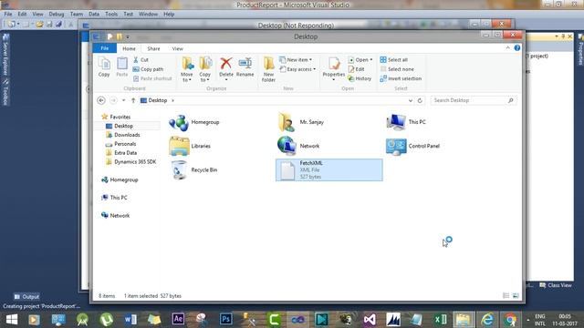Select Network in the navigation pane
This screenshot has width=584, height=328.
click(120, 215)
